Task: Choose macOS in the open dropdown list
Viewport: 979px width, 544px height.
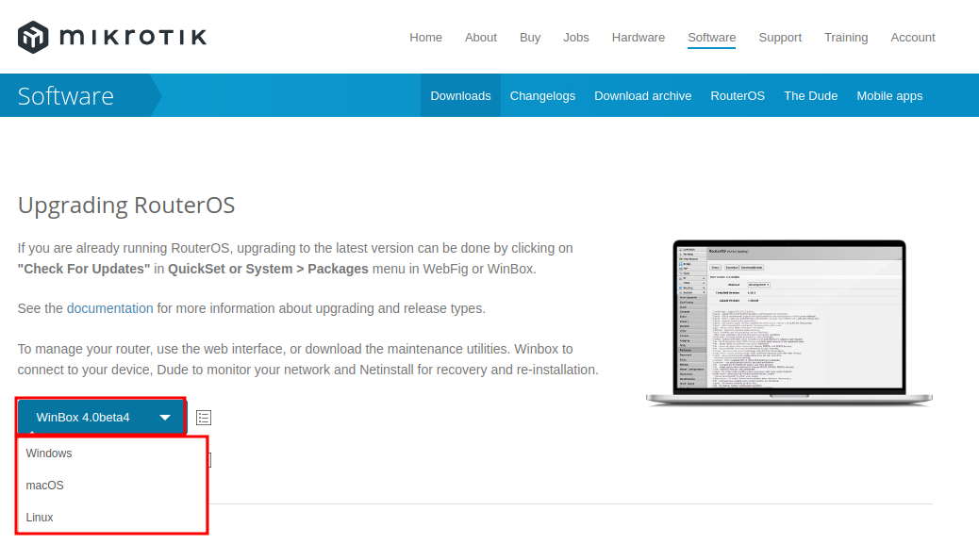Action: [x=43, y=485]
